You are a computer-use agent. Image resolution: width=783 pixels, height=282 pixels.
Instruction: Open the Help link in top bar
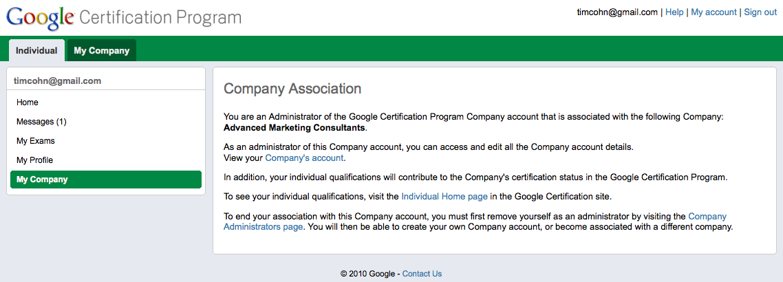click(x=674, y=12)
